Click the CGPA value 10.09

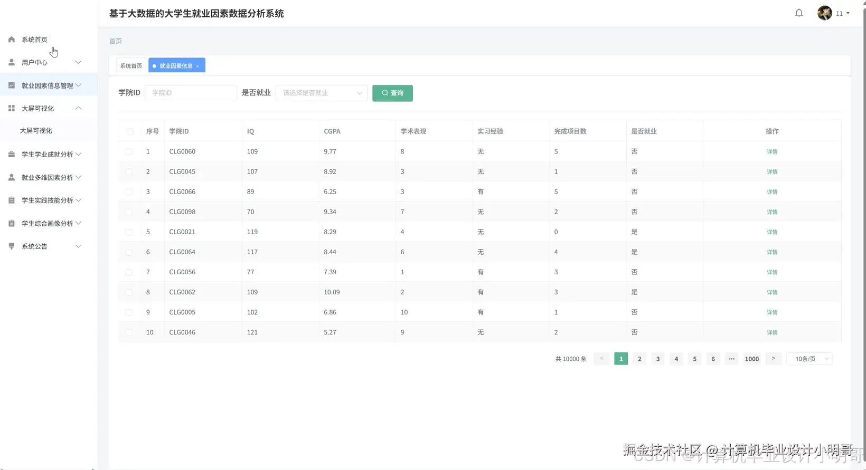coord(332,292)
